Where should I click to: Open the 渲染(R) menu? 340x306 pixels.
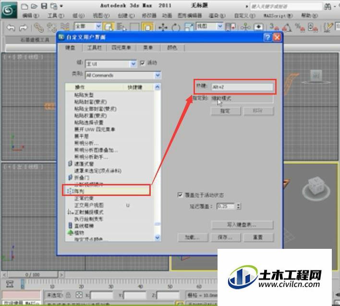(217, 16)
